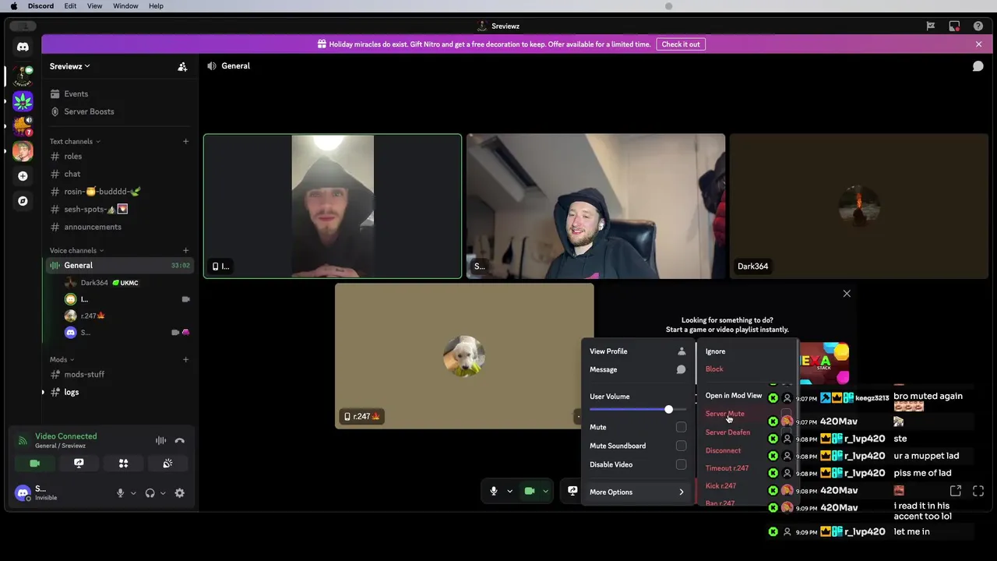Select r.247 participant tile with dog avatar
997x561 pixels.
(464, 356)
